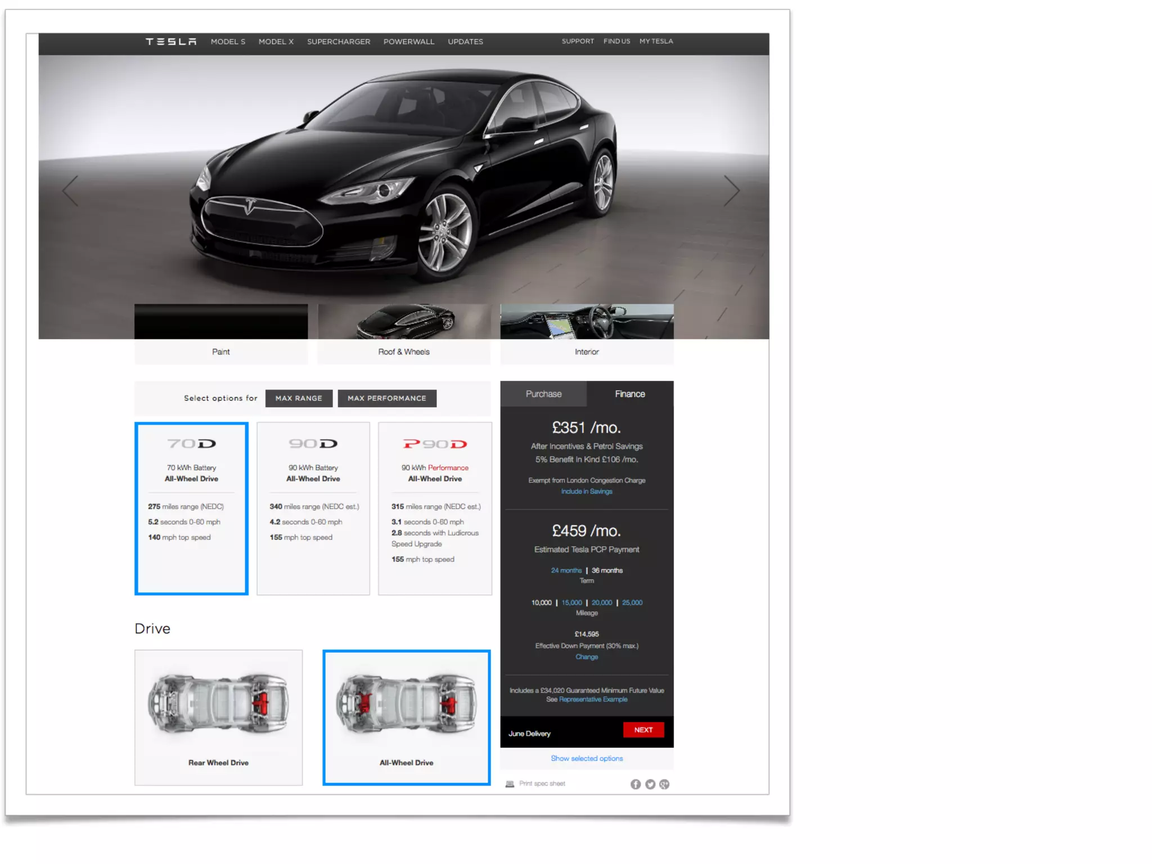The width and height of the screenshot is (1152, 864).
Task: Open the Paint color thumbnail
Action: (x=221, y=334)
